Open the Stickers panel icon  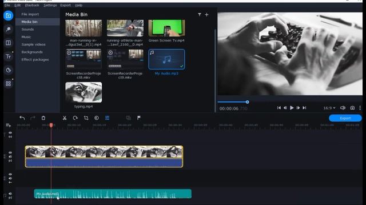pyautogui.click(x=8, y=70)
